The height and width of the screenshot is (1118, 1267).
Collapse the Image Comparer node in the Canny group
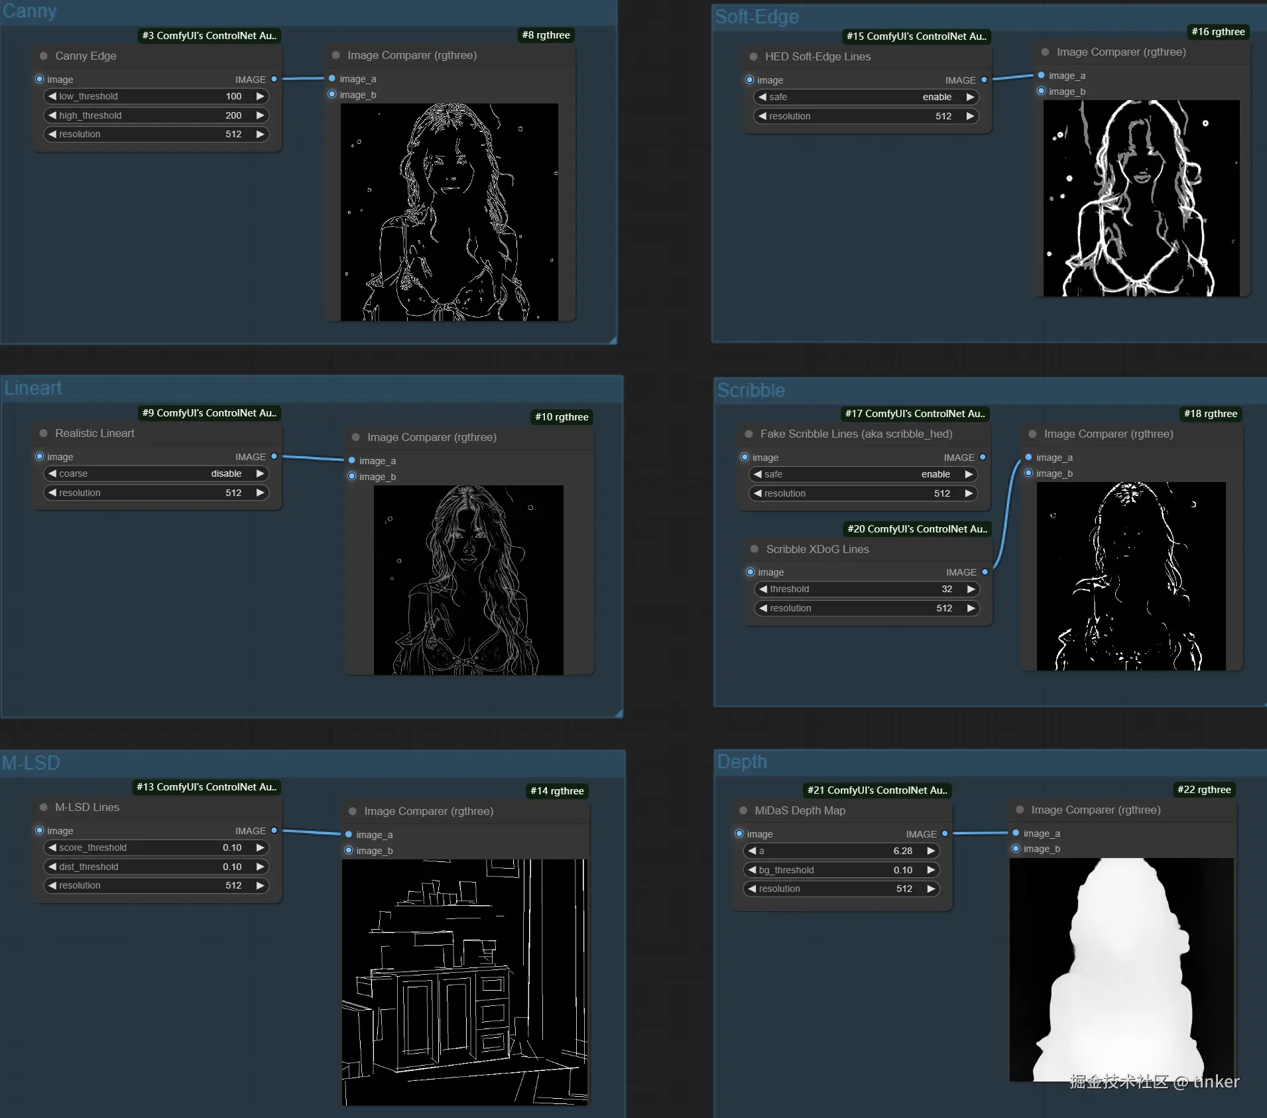coord(336,56)
